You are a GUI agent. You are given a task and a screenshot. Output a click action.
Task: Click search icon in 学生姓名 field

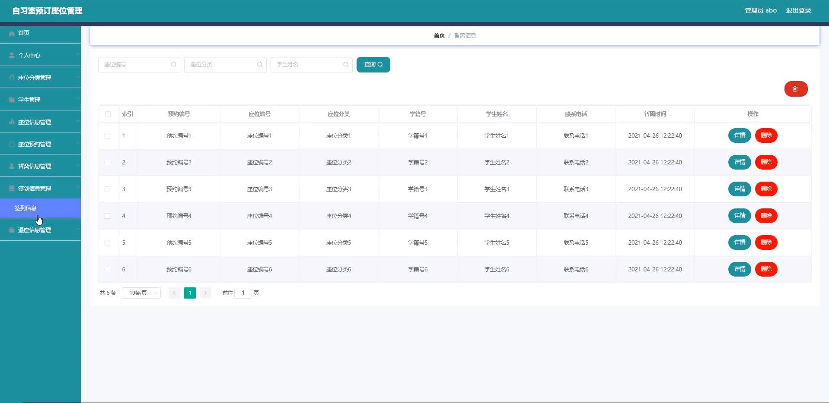coord(346,65)
